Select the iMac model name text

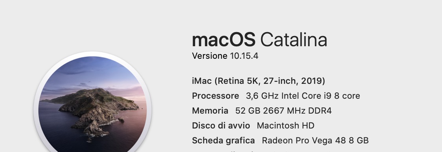pyautogui.click(x=258, y=81)
